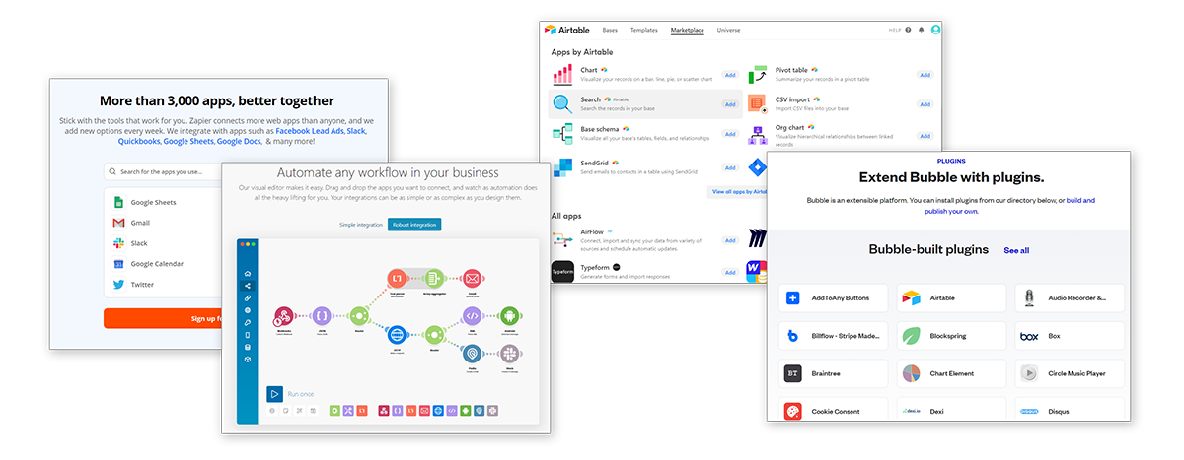Open the Box plugin card
The width and height of the screenshot is (1184, 460).
[x=1069, y=336]
